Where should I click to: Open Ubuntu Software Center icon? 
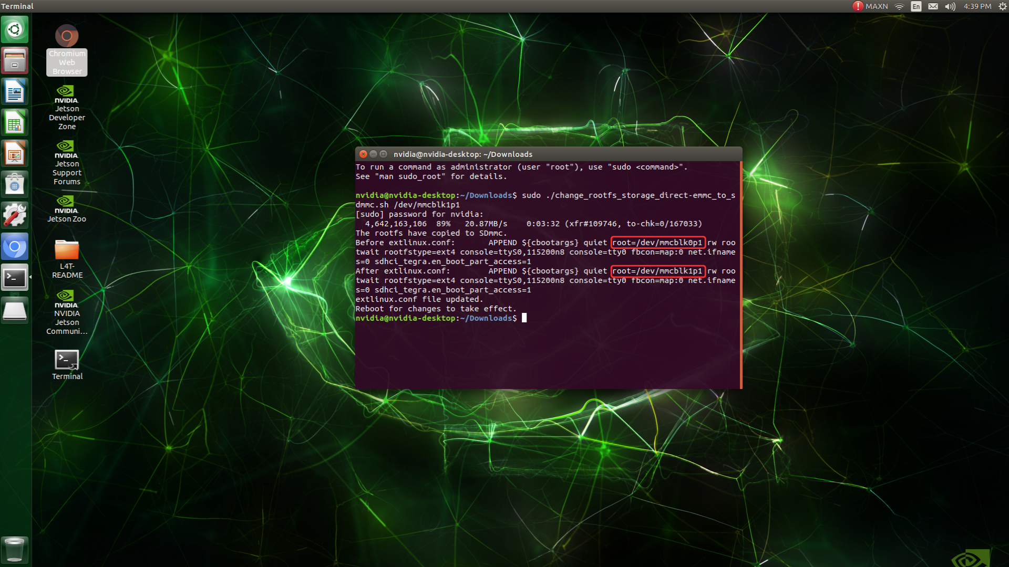tap(15, 185)
